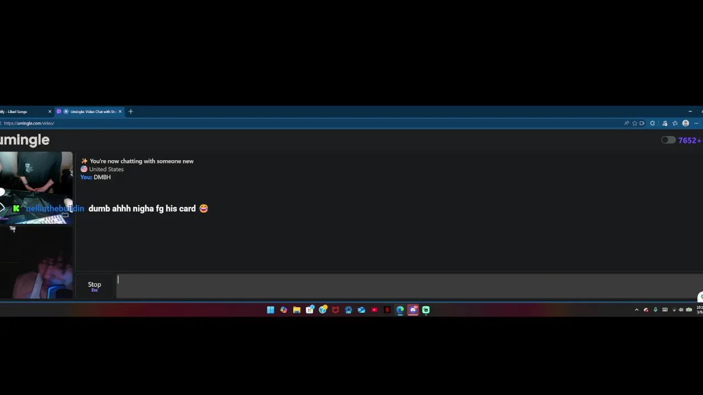Click the United States country label
Screen dimensions: 703x395
(107, 170)
